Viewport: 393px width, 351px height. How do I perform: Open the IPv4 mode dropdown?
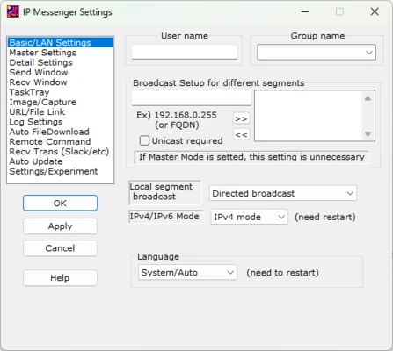pyautogui.click(x=249, y=217)
